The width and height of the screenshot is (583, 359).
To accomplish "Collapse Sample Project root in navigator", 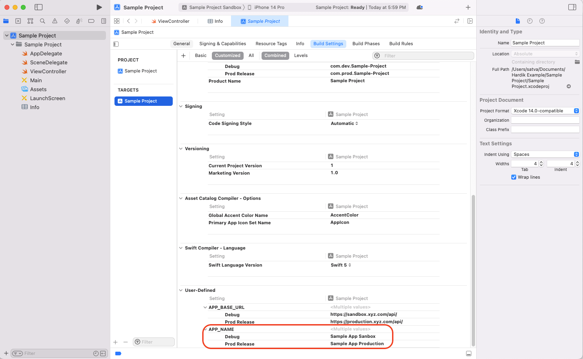I will (7, 35).
